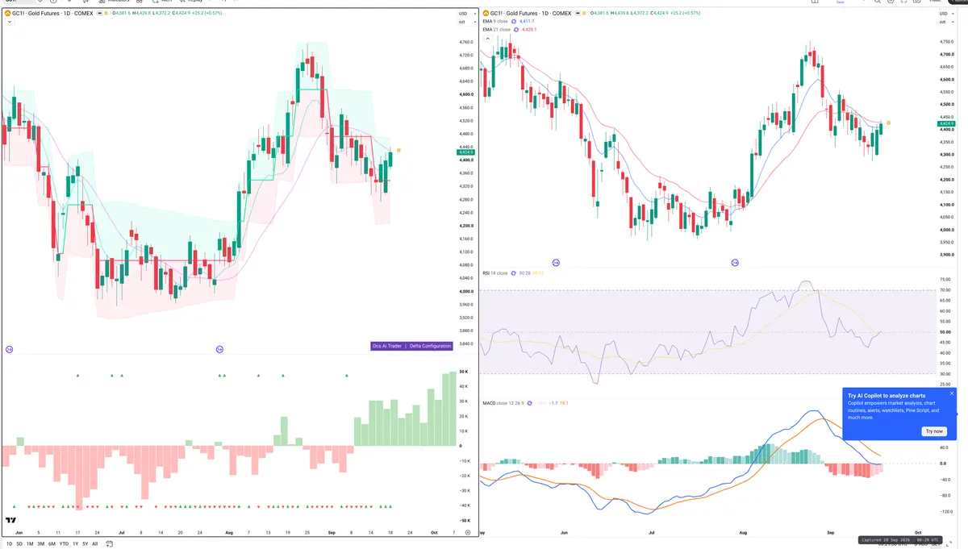Click the gold symbol icon in right chart
968x549 pixels.
pos(485,13)
